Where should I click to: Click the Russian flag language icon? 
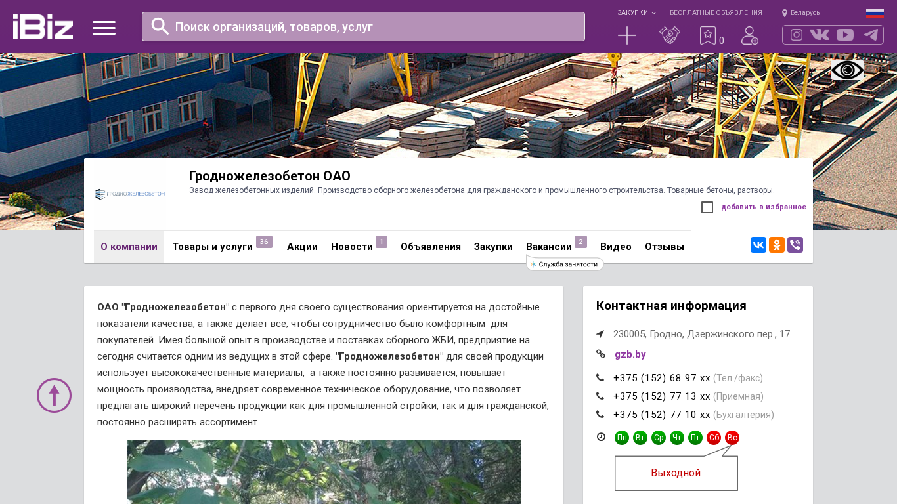(x=875, y=13)
